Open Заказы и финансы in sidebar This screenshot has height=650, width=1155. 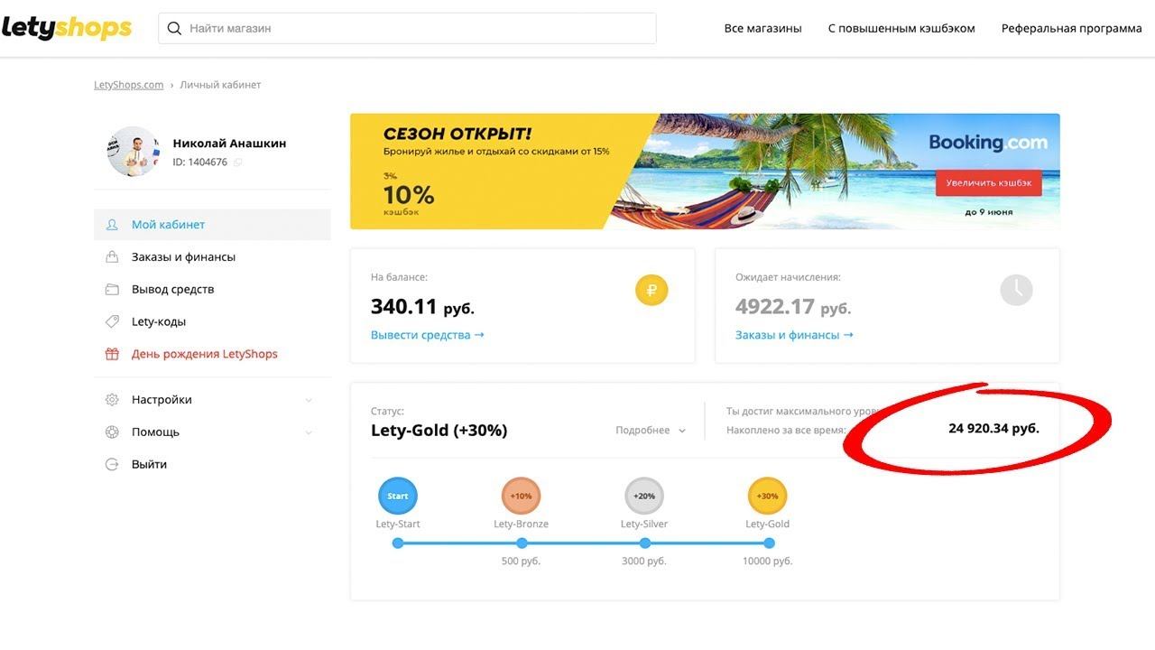[x=183, y=257]
